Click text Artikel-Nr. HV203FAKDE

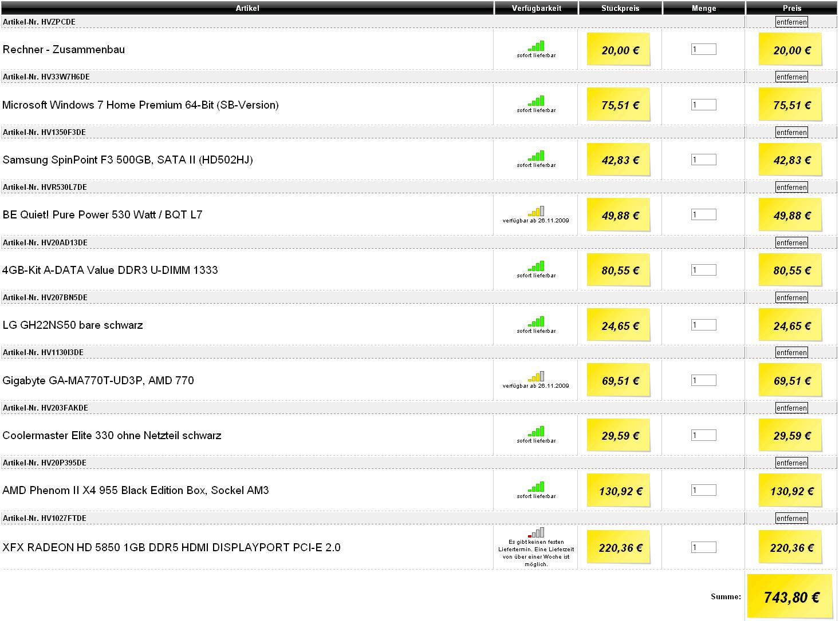45,408
